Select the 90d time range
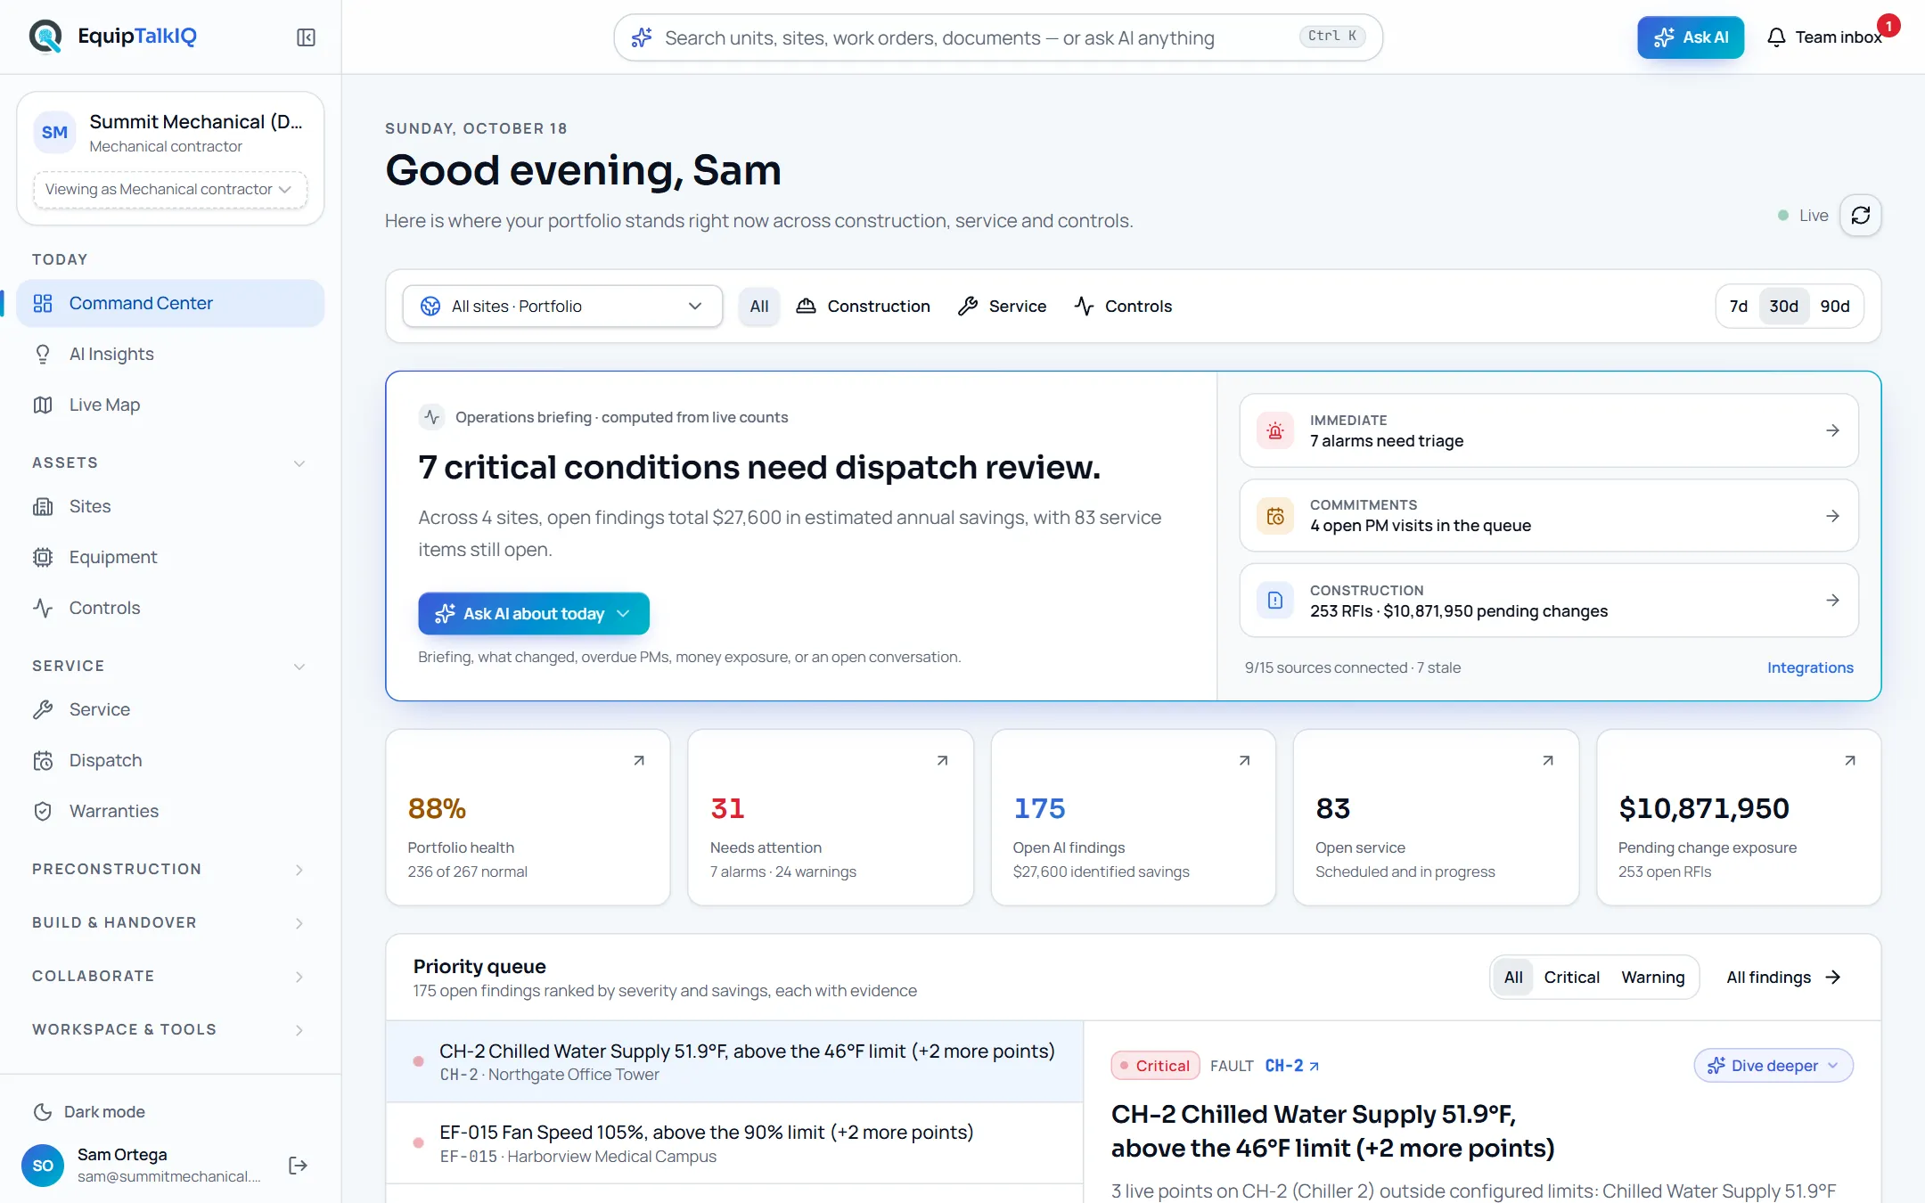The image size is (1925, 1203). click(1835, 307)
